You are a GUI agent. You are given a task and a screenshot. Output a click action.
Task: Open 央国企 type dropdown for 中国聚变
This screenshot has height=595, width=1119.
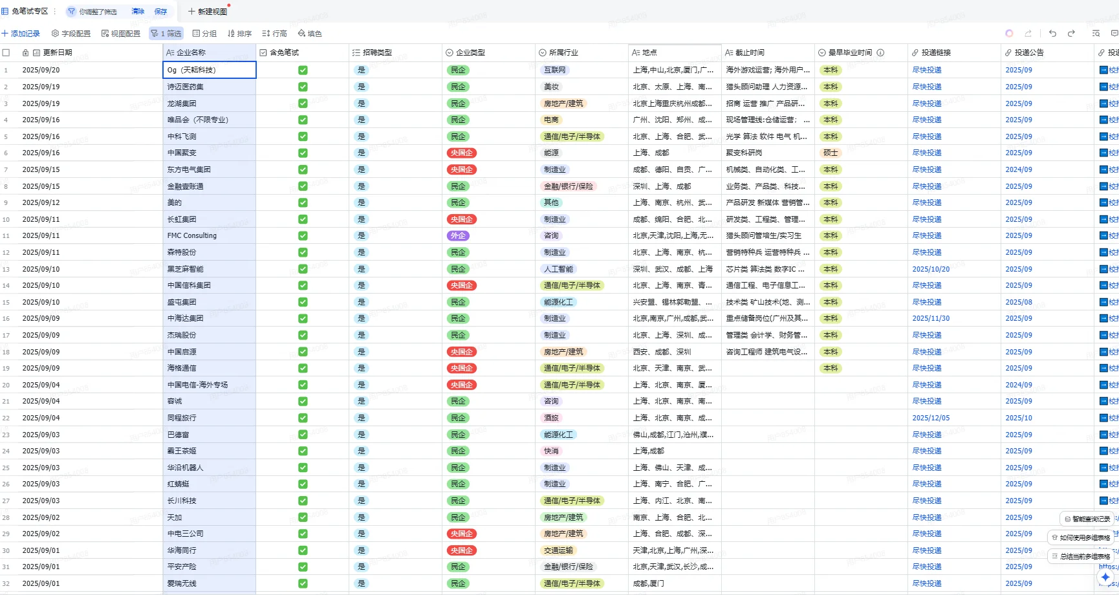click(x=462, y=153)
